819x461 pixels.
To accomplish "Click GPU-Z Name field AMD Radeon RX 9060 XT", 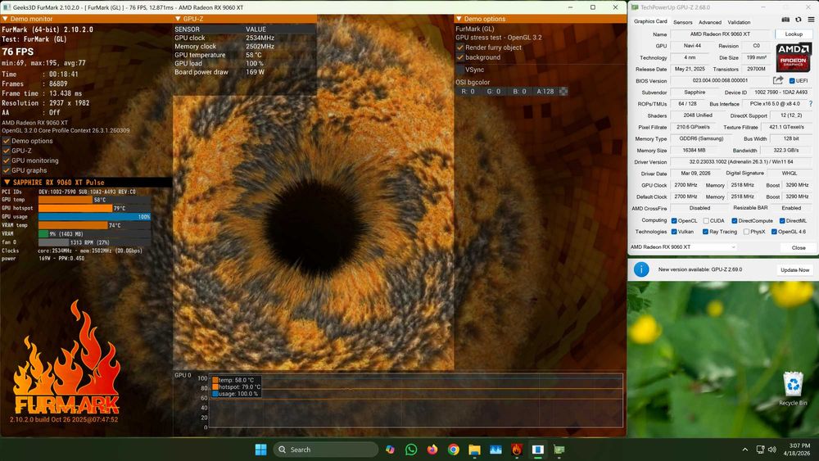I will pyautogui.click(x=720, y=34).
